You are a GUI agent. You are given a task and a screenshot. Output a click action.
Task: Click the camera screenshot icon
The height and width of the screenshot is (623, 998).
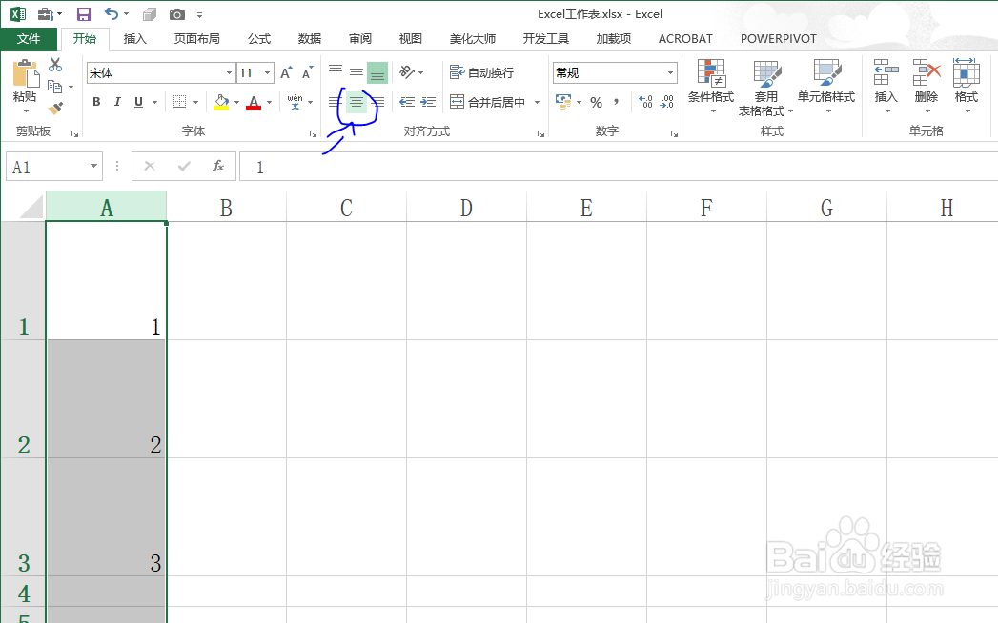click(x=175, y=13)
